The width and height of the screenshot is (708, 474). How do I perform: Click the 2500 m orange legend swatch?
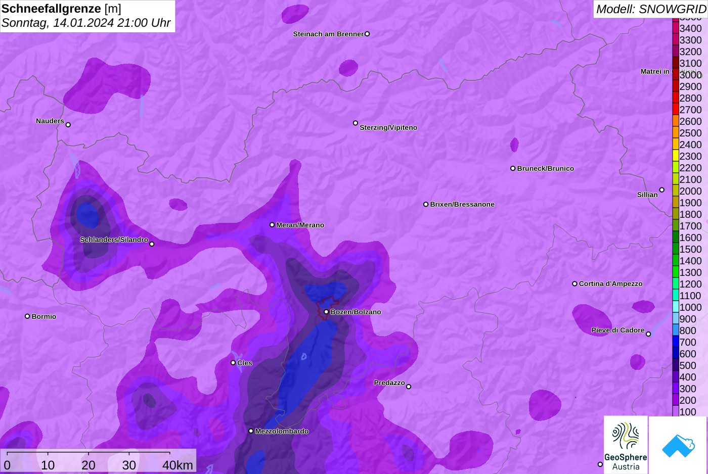[x=676, y=132]
